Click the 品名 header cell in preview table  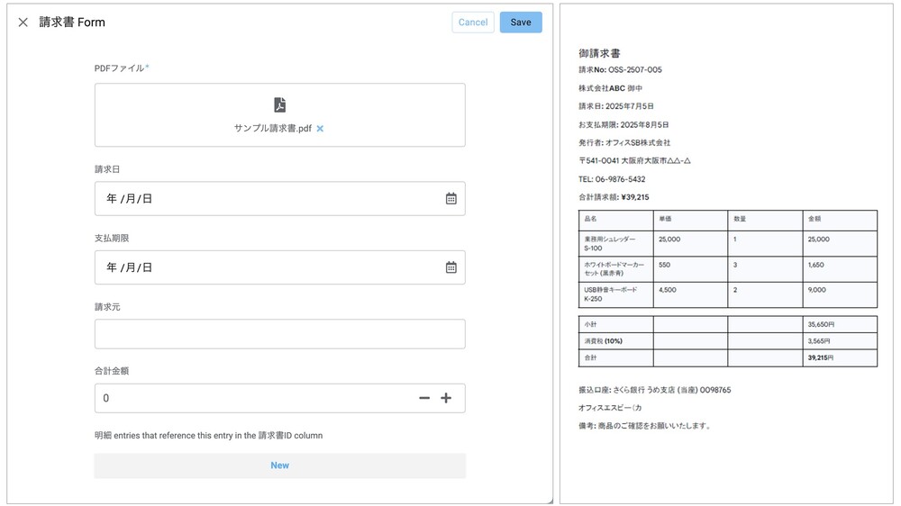click(591, 219)
